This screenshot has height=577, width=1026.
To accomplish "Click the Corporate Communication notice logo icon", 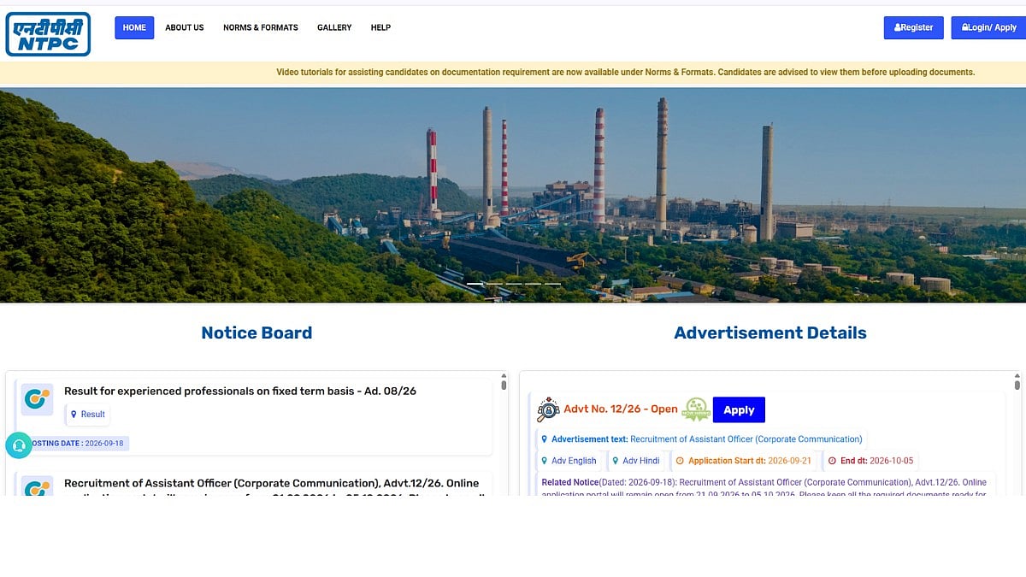I will click(37, 487).
